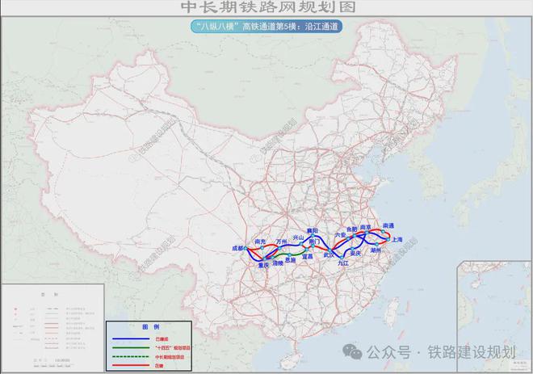Click the 六安 city label
Viewport: 533px width, 374px height.
[340, 235]
